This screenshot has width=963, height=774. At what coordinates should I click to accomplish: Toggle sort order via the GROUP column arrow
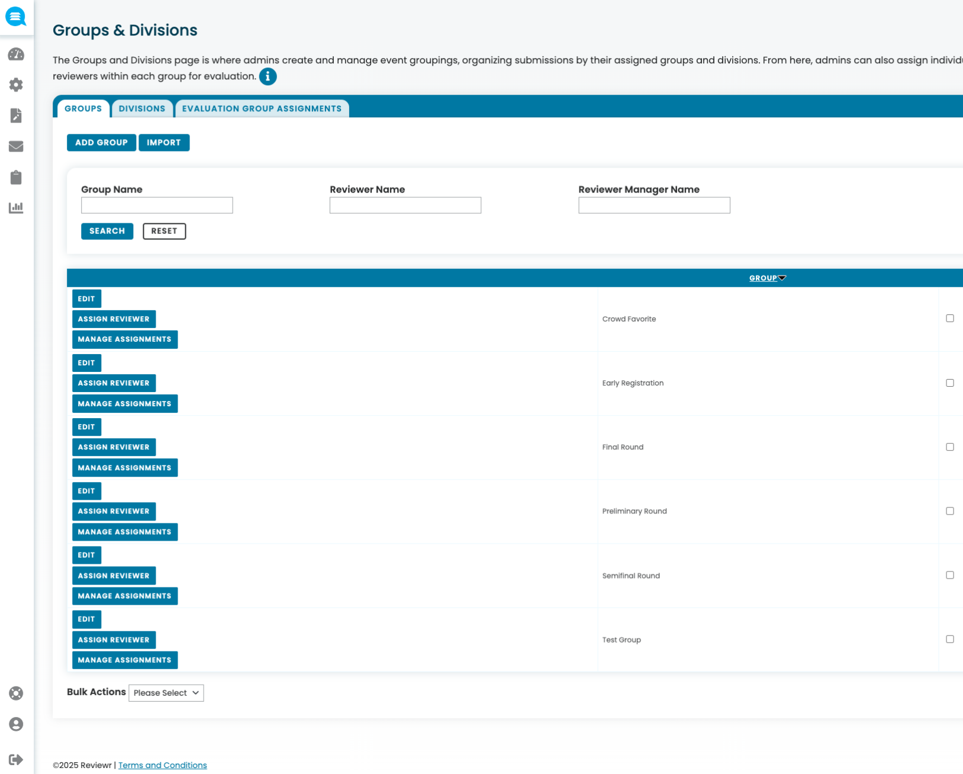782,277
